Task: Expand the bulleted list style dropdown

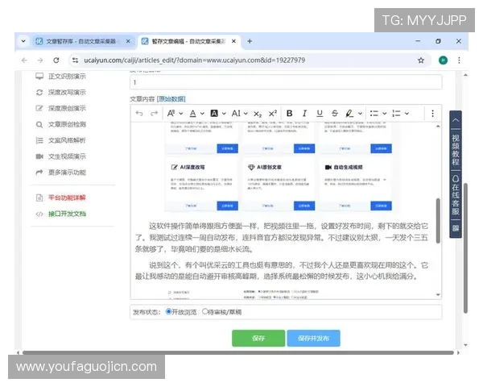Action: click(x=385, y=114)
